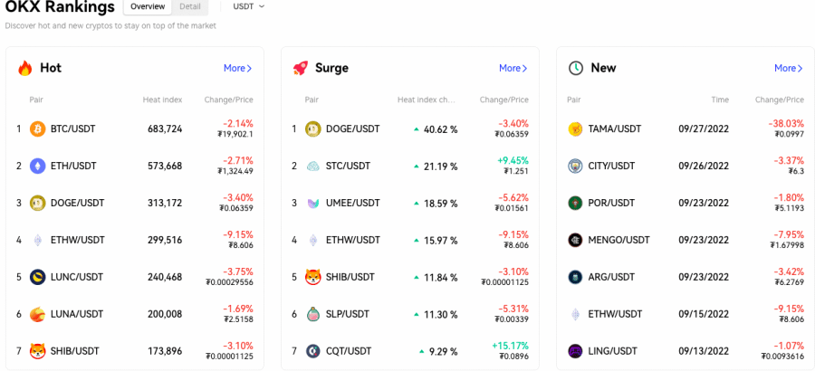815x371 pixels.
Task: Open the USDT currency dropdown
Action: point(248,6)
